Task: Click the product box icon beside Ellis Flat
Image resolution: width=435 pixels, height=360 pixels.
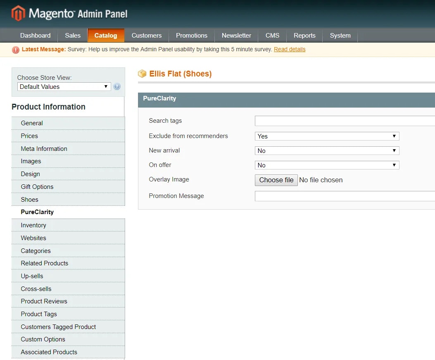Action: 142,74
